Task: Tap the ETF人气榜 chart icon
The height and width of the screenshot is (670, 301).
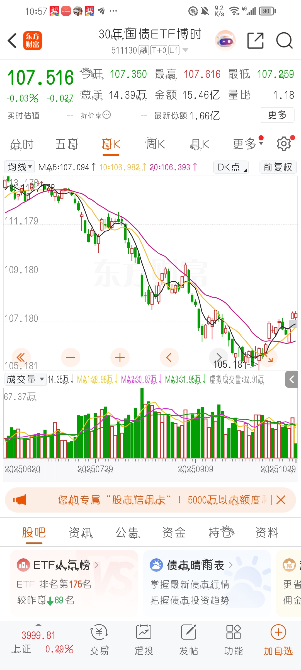Action: [23, 565]
